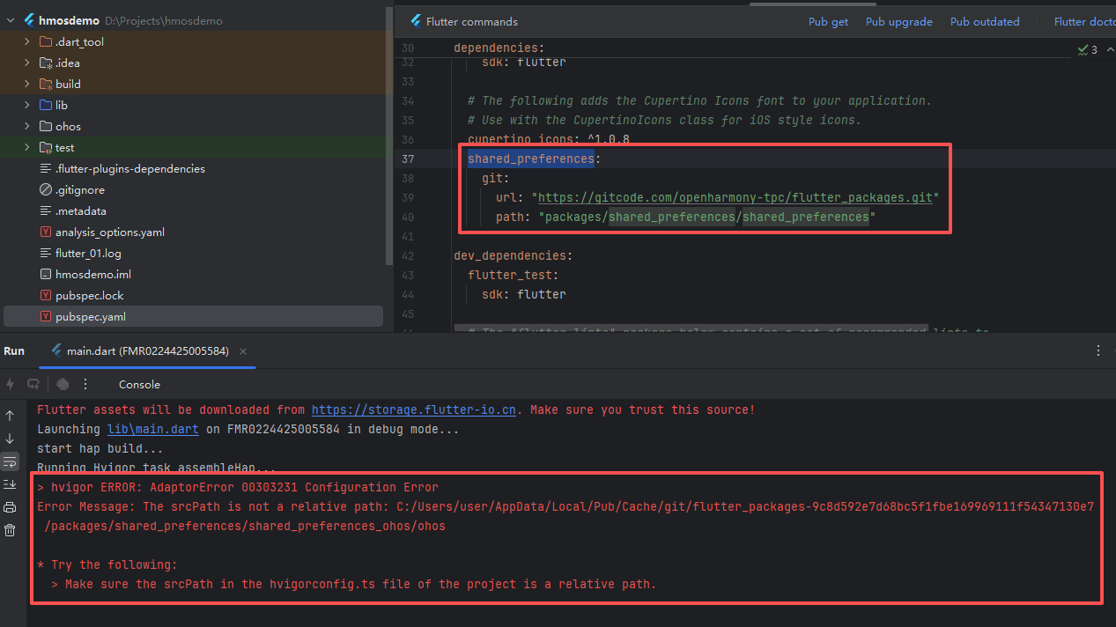
Task: Select the .metadata file
Action: pyautogui.click(x=81, y=210)
